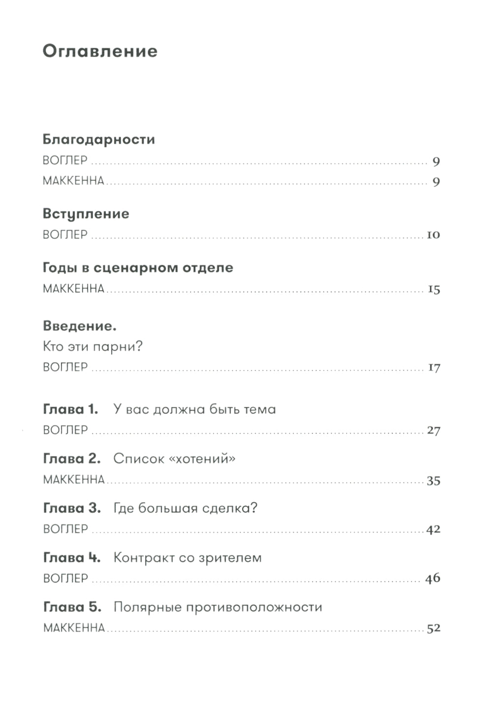
Task: Click page number 46
Action: [433, 578]
